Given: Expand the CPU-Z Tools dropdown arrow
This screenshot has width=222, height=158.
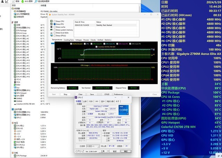Looking at the screenshot, I should click(108, 151).
